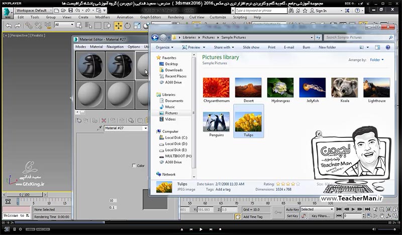Image resolution: width=402 pixels, height=235 pixels.
Task: Pick material from object eyedropper icon
Action: coord(99,128)
